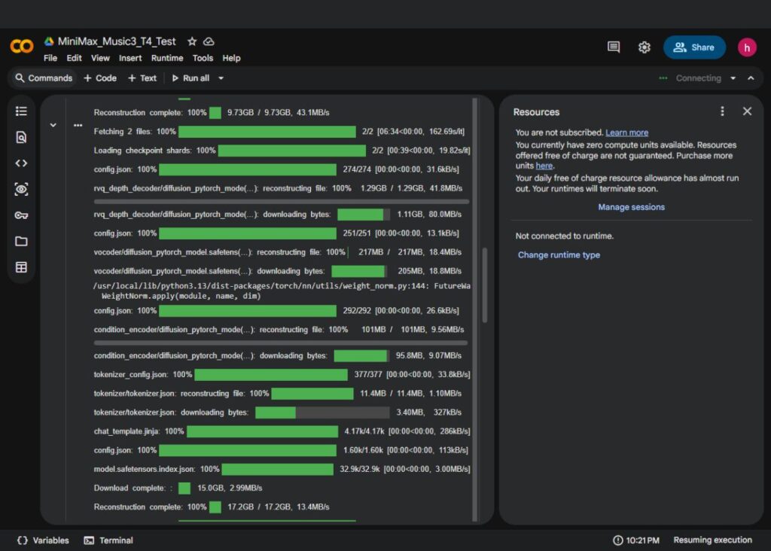771x551 pixels.
Task: Open the files folder sidebar icon
Action: pyautogui.click(x=21, y=242)
